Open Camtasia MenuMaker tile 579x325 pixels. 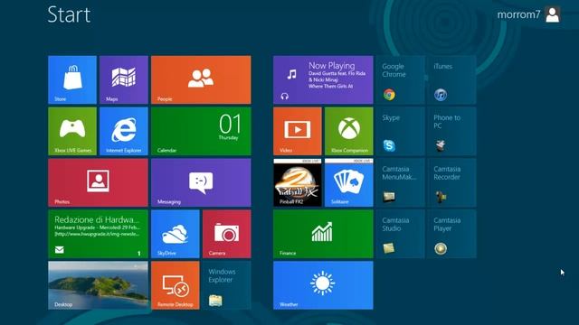coord(401,182)
